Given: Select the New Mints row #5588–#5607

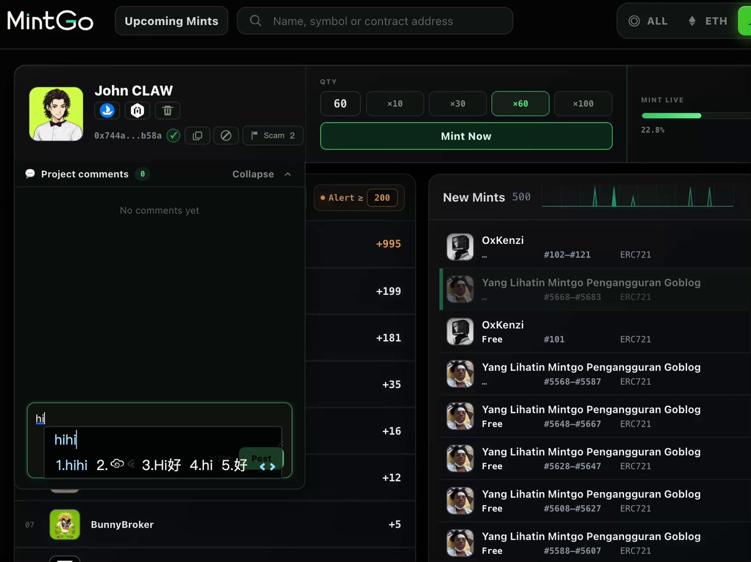Looking at the screenshot, I should coord(595,543).
